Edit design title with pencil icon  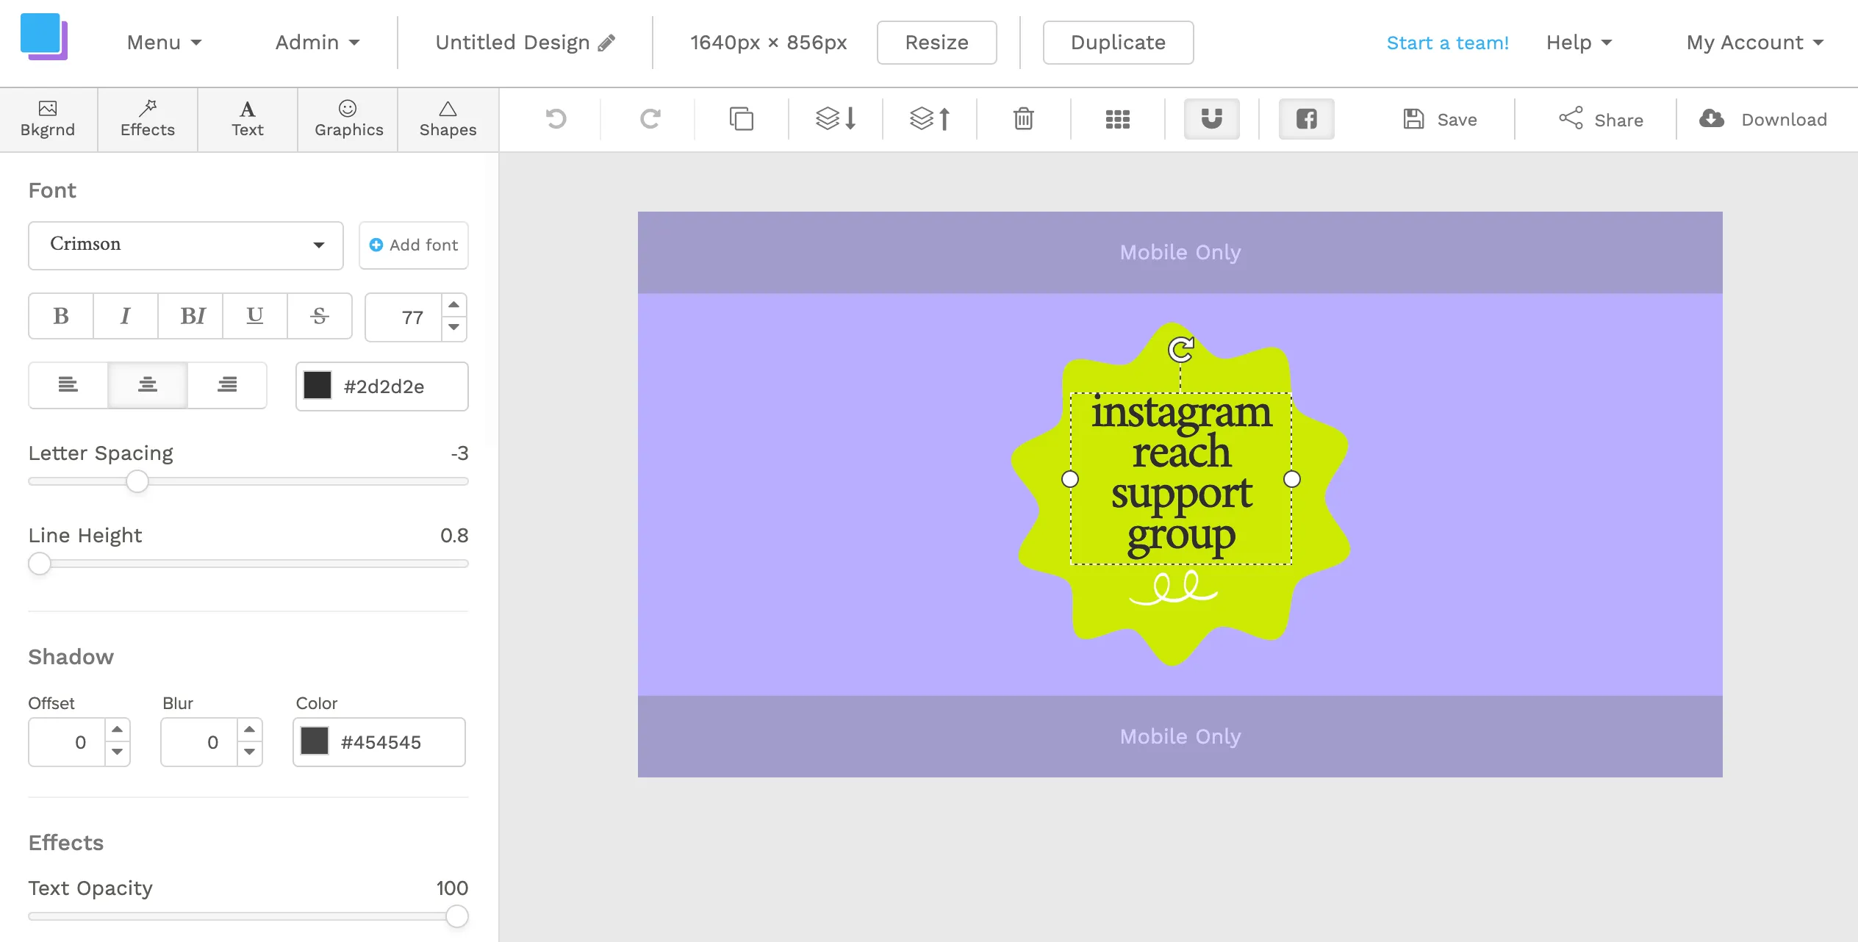pos(606,43)
